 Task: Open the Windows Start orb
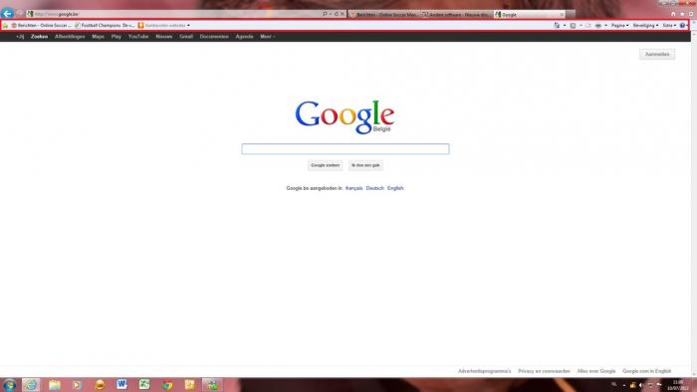[9, 384]
